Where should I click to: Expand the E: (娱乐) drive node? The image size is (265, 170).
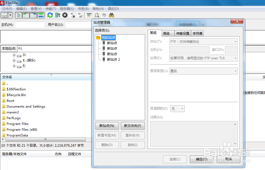point(14,60)
